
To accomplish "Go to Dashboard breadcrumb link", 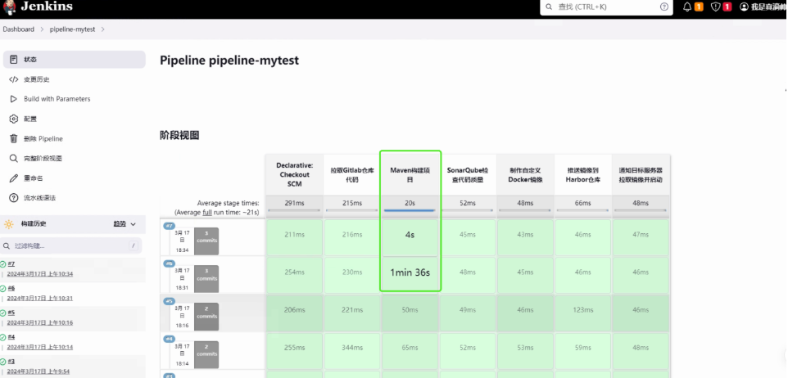I will tap(19, 29).
